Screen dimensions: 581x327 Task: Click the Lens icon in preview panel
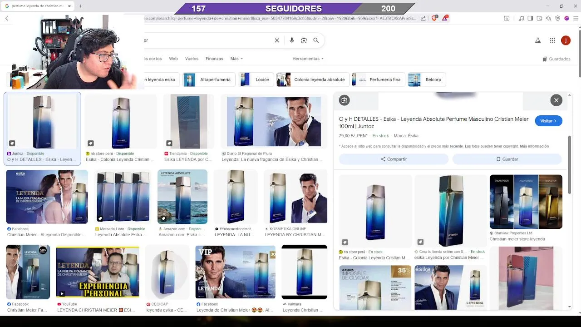point(345,100)
